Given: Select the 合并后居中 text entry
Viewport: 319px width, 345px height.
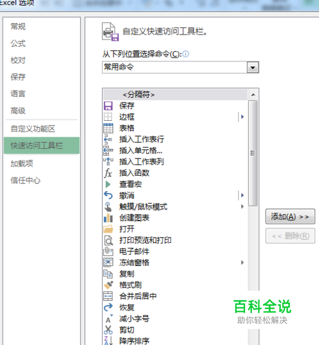Looking at the screenshot, I should [x=138, y=296].
